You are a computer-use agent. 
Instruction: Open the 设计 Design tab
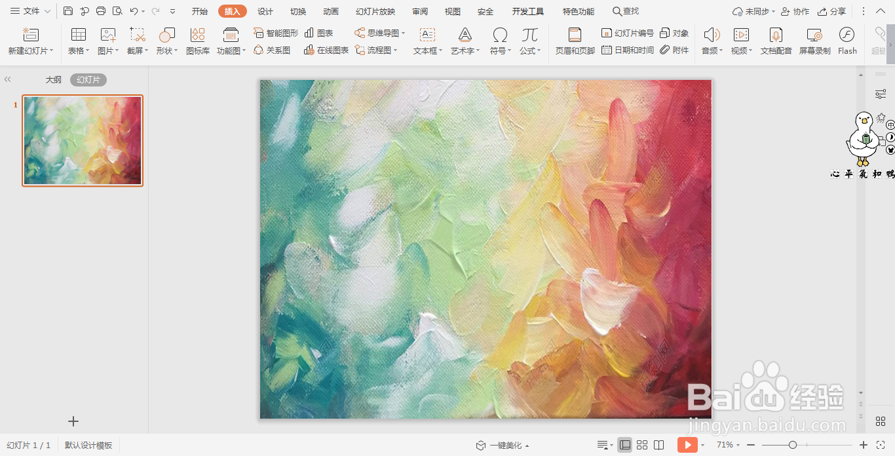(265, 11)
